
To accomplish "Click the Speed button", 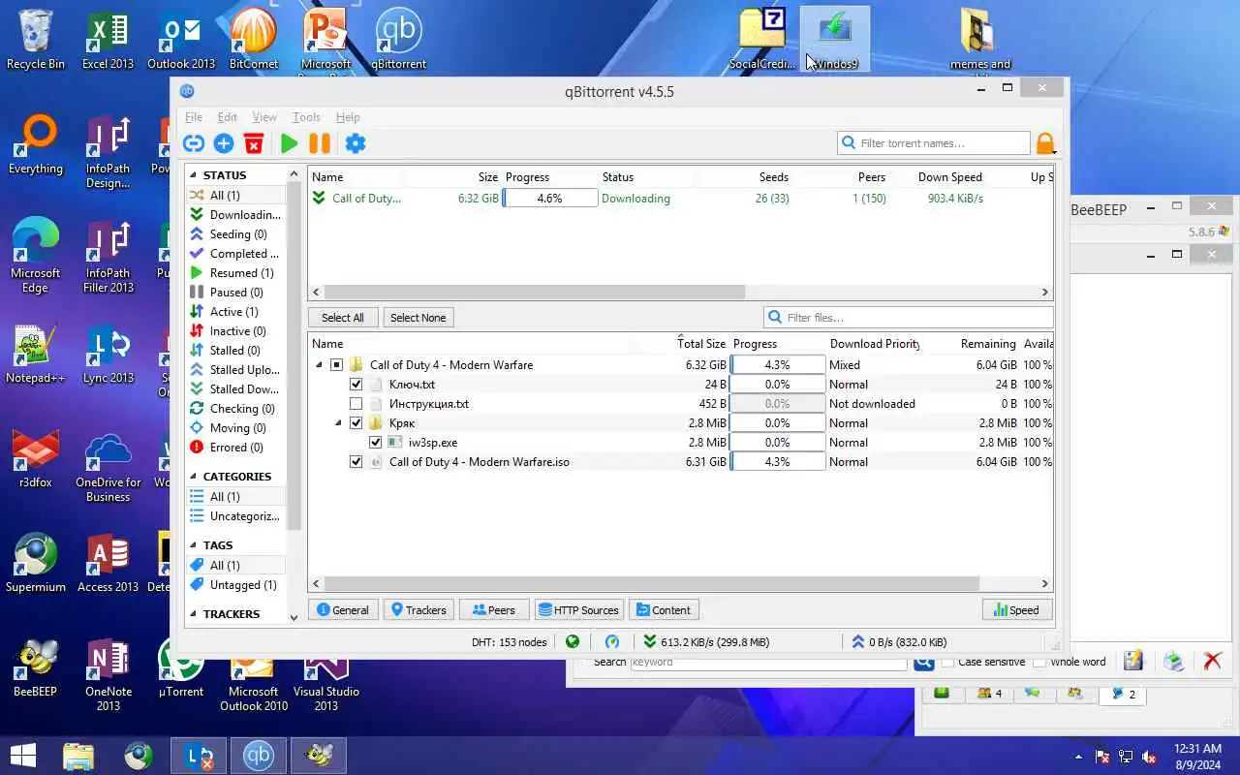I will (x=1016, y=609).
